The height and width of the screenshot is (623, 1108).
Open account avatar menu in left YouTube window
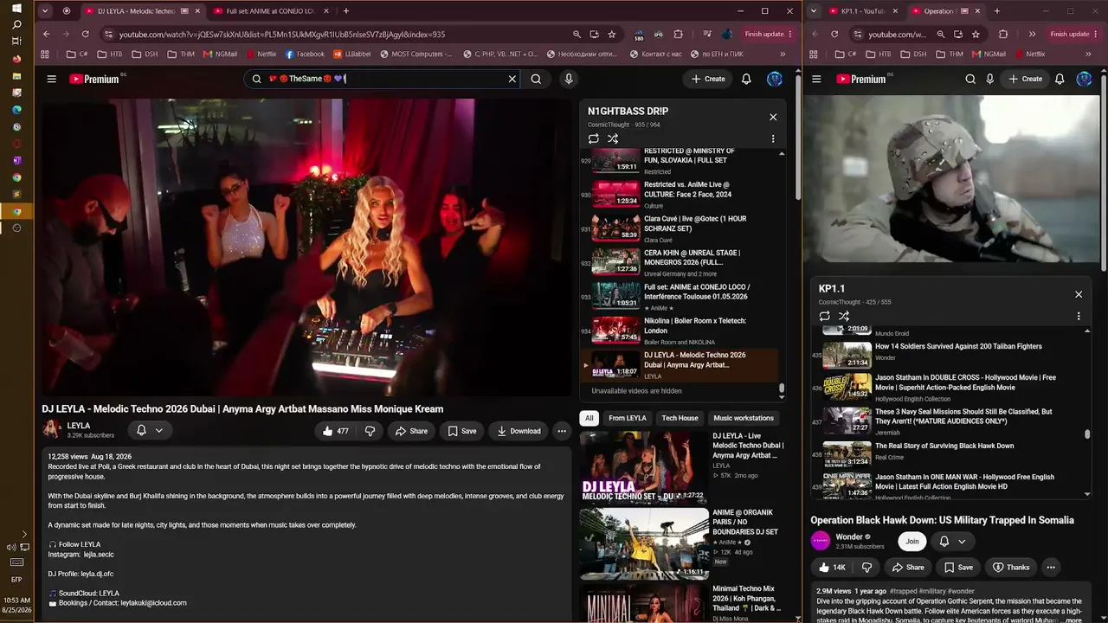tap(775, 79)
